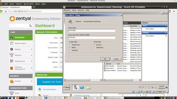Viewport: 177px width, 99px height.
Task: Collapse the Users actions section
Action: pos(166,26)
